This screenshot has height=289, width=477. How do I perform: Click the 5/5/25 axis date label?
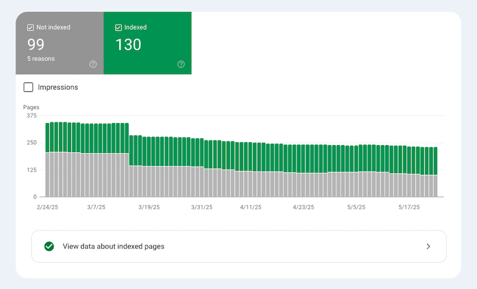pyautogui.click(x=356, y=207)
